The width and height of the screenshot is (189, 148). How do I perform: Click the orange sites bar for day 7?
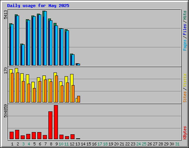(45, 91)
